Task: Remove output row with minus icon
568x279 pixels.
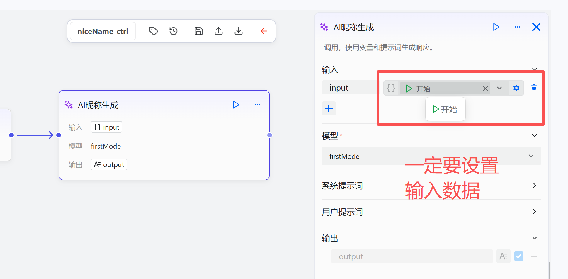Action: (x=534, y=256)
